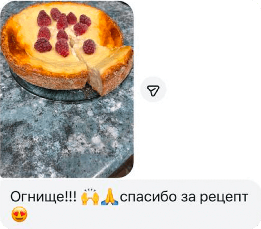Select the gray message bubble background
Viewport: 261px width, 229px height.
130,204
